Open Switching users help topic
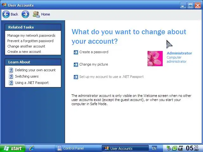This screenshot has width=203, height=152. coord(27,76)
